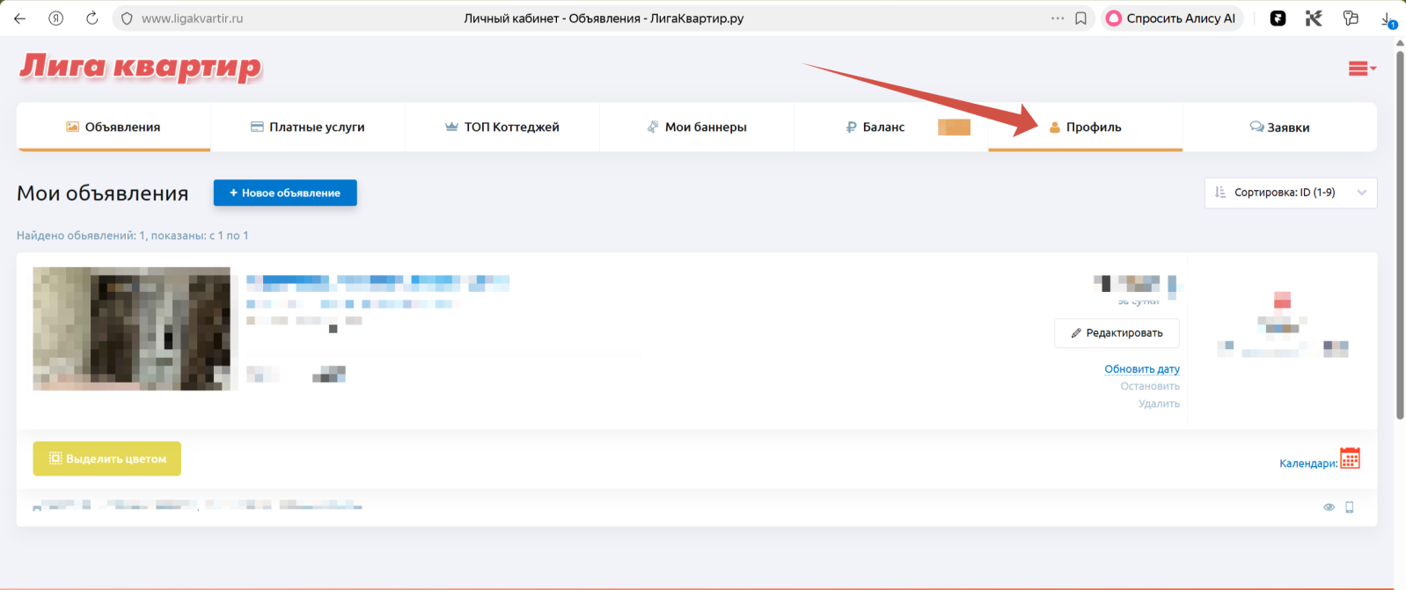Open the three-dots page menu in address bar
The height and width of the screenshot is (590, 1406).
coord(1058,18)
